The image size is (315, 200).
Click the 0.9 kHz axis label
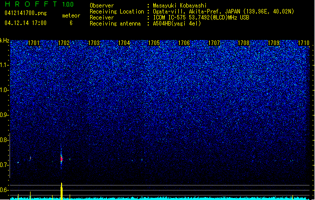coord(4,115)
